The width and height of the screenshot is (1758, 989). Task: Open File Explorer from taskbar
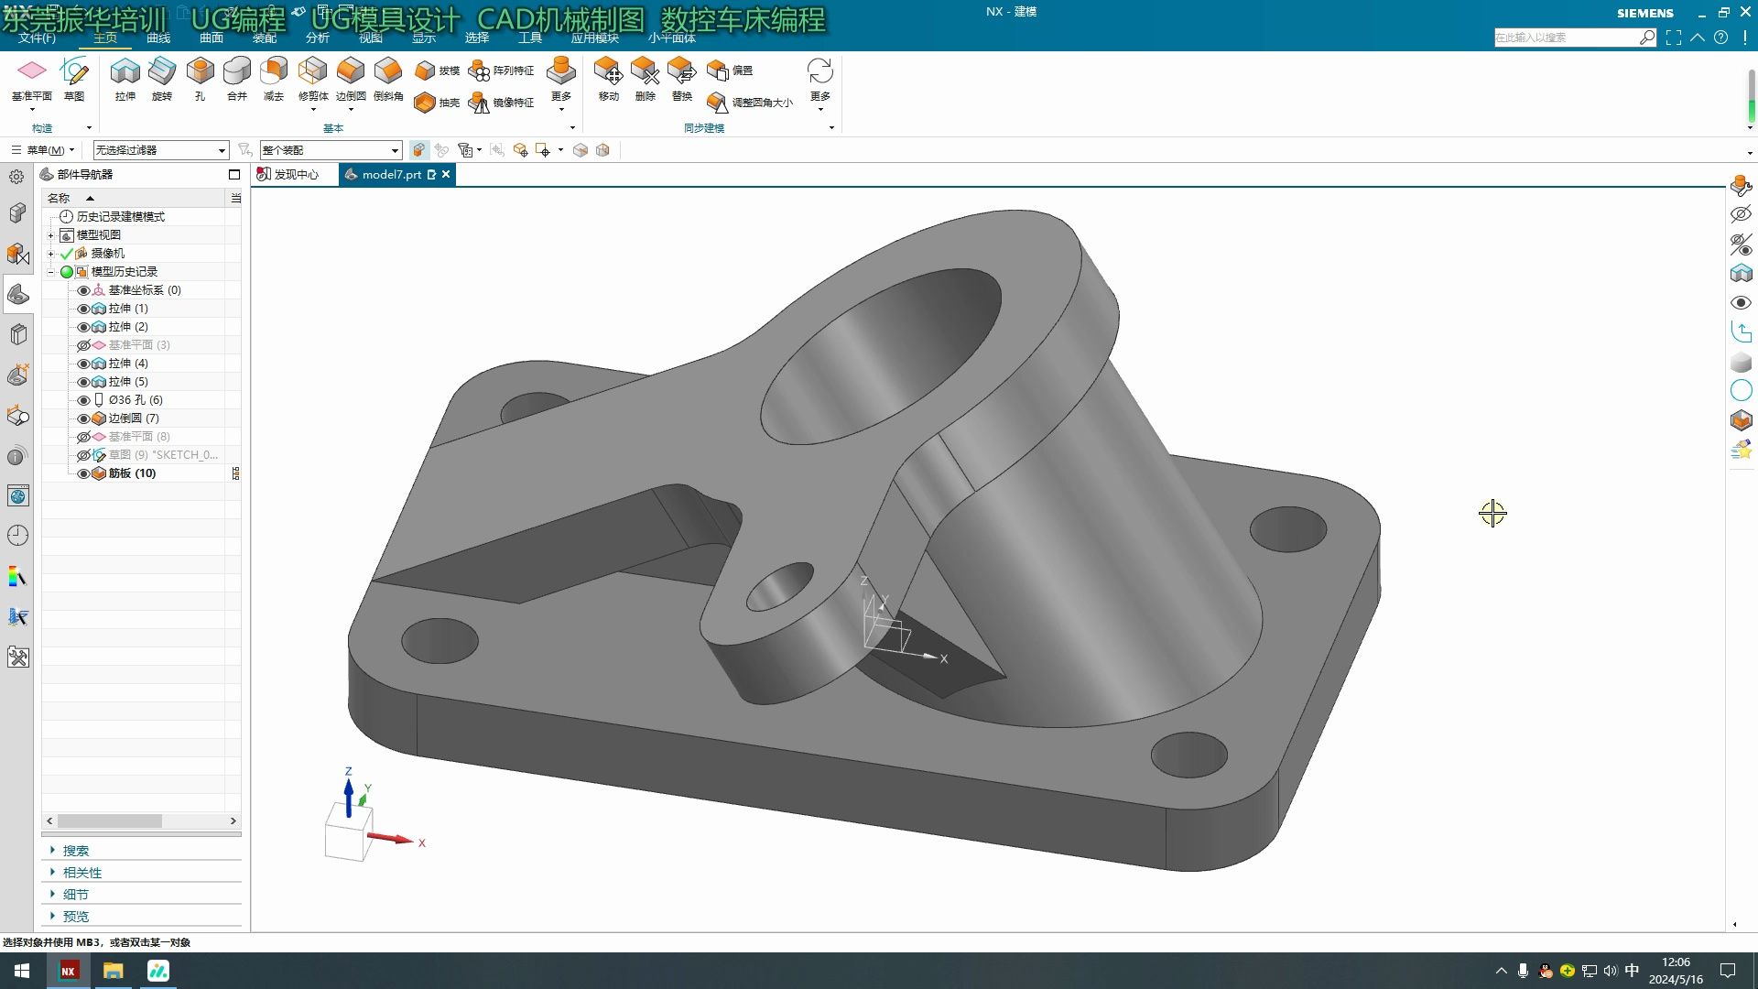click(x=113, y=971)
